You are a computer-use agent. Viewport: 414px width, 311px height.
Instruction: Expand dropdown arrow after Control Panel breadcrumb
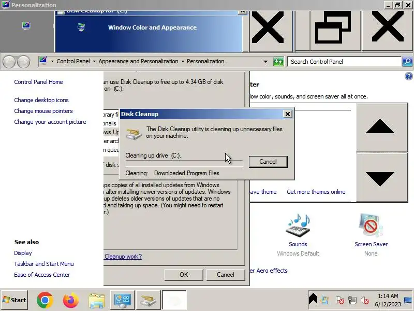[94, 61]
